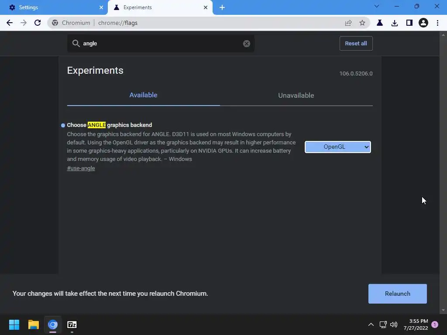The width and height of the screenshot is (447, 335).
Task: Click the network tray icon
Action: point(383,325)
